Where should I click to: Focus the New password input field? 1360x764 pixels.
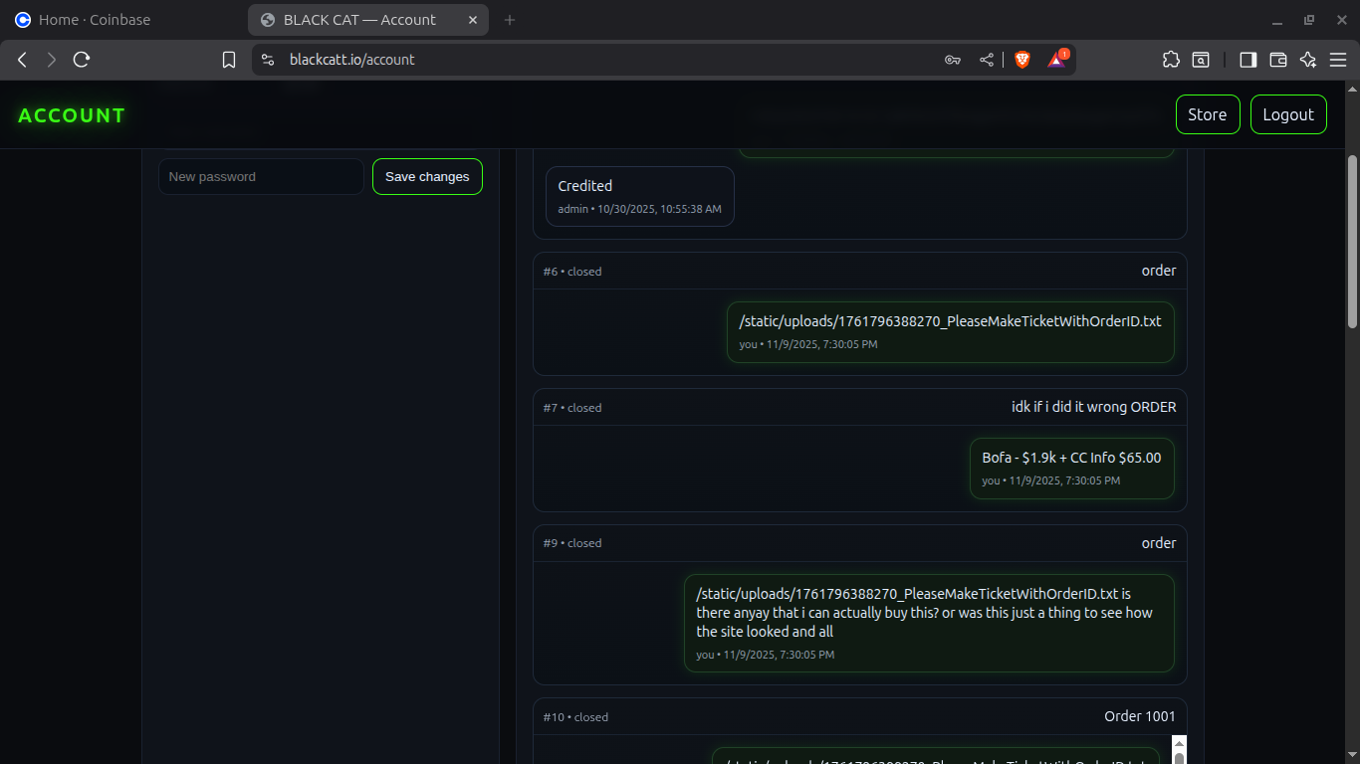tap(261, 177)
